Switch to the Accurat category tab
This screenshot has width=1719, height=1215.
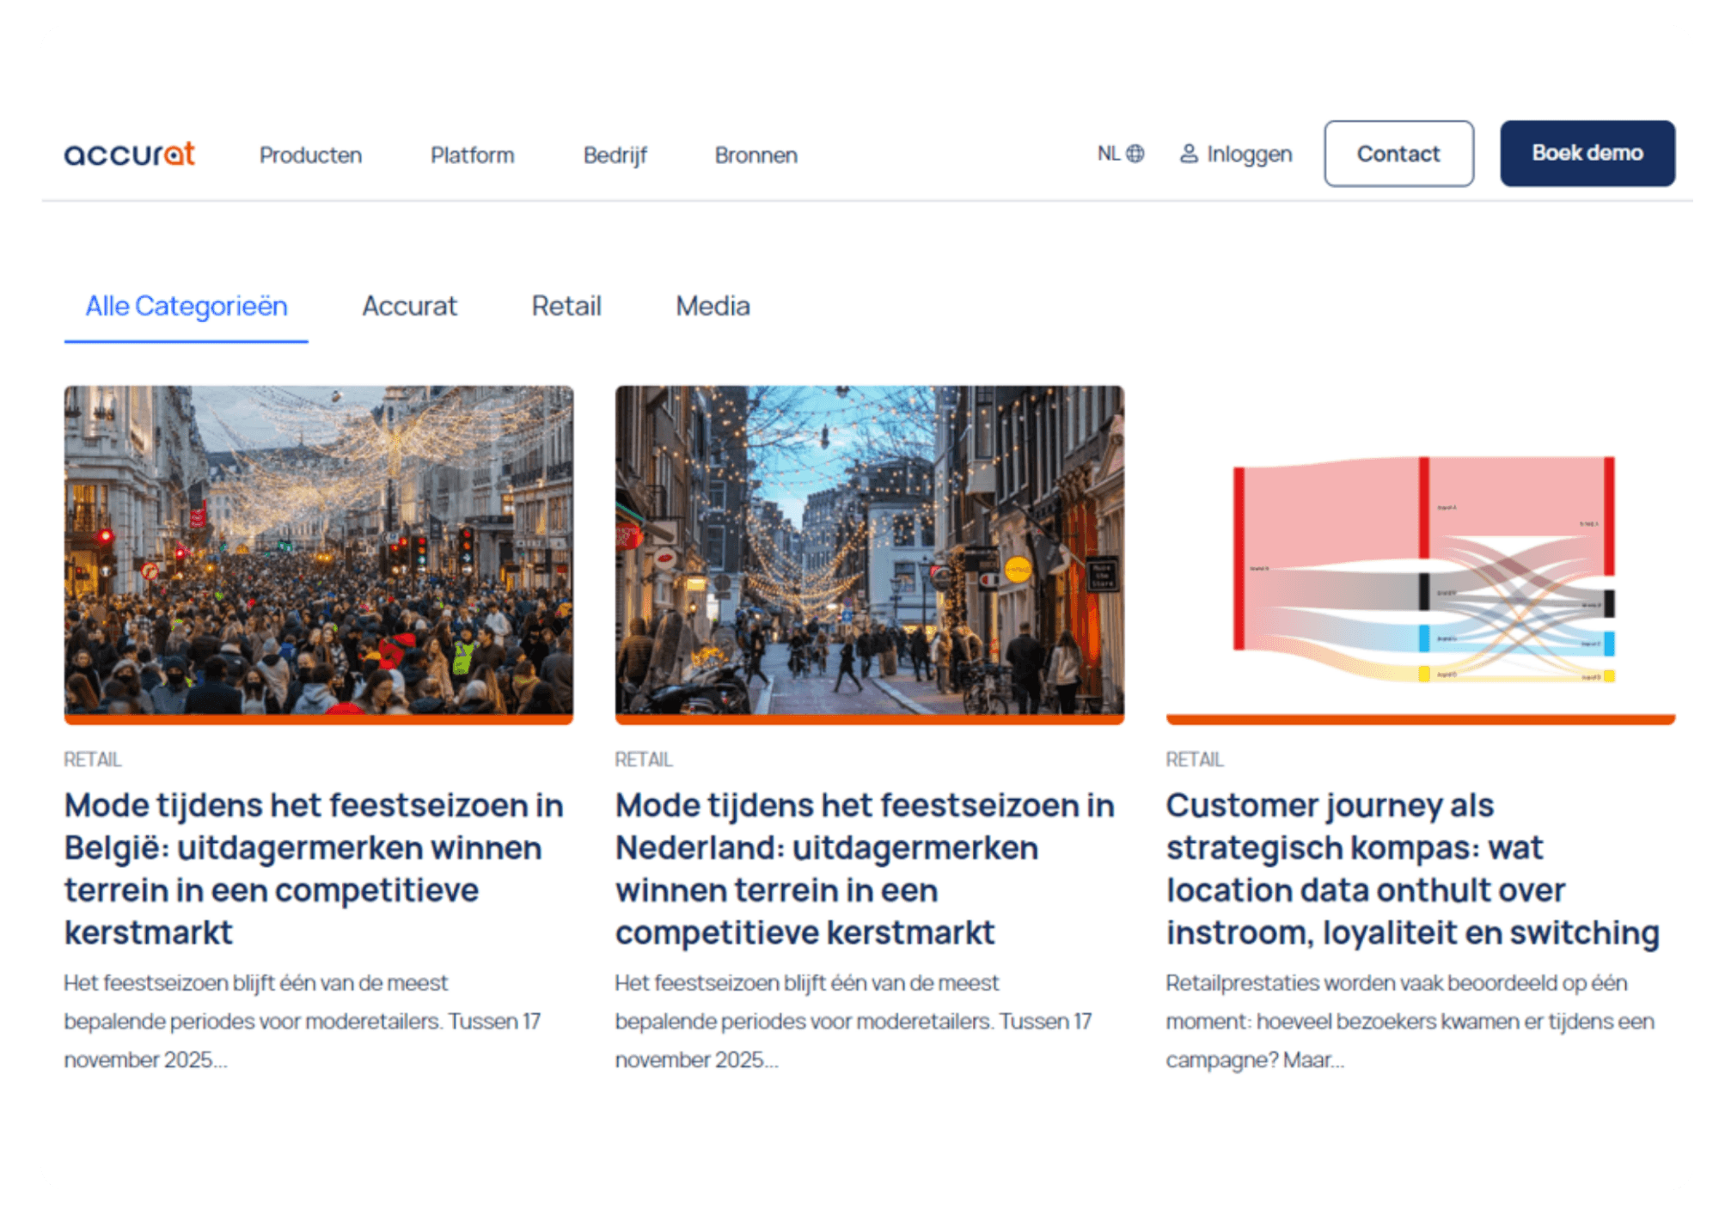coord(409,307)
